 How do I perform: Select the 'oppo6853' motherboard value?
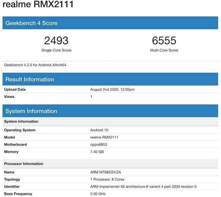pos(99,145)
